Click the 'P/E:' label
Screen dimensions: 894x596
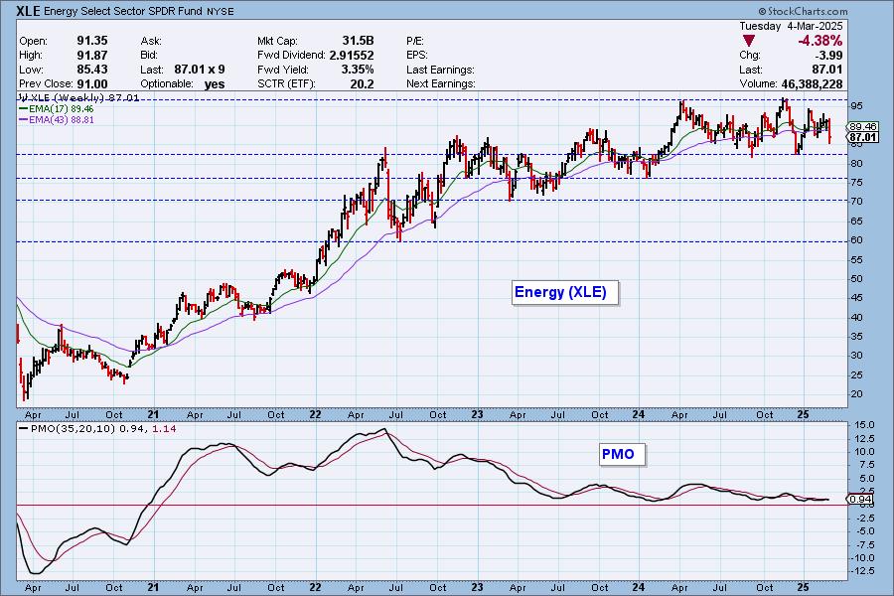pyautogui.click(x=415, y=41)
